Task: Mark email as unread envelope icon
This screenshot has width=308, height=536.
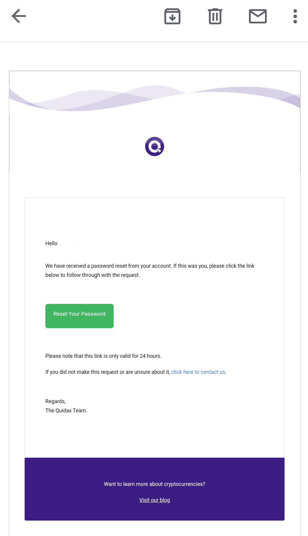Action: point(258,16)
